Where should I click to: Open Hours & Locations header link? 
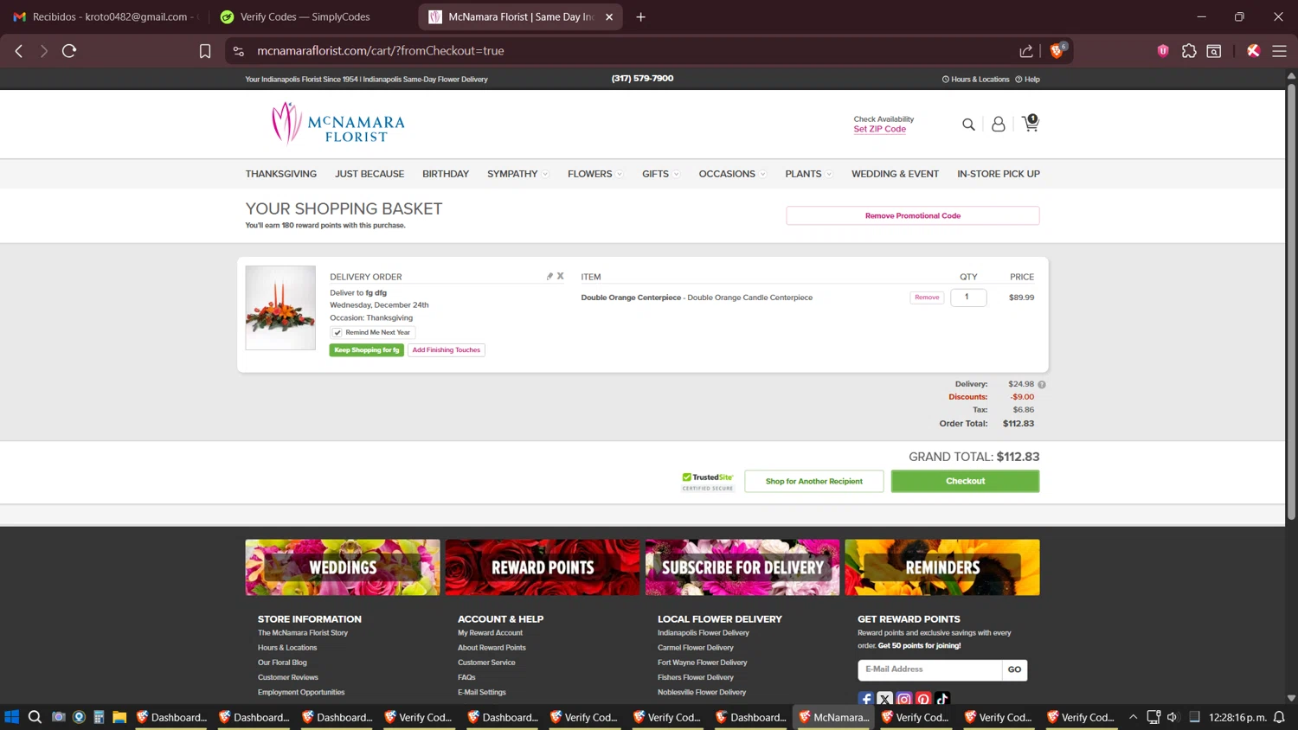coord(975,79)
